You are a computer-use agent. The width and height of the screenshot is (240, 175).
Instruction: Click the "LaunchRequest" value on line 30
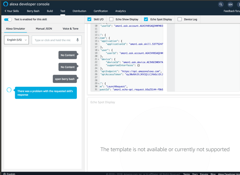pyautogui.click(x=116, y=86)
